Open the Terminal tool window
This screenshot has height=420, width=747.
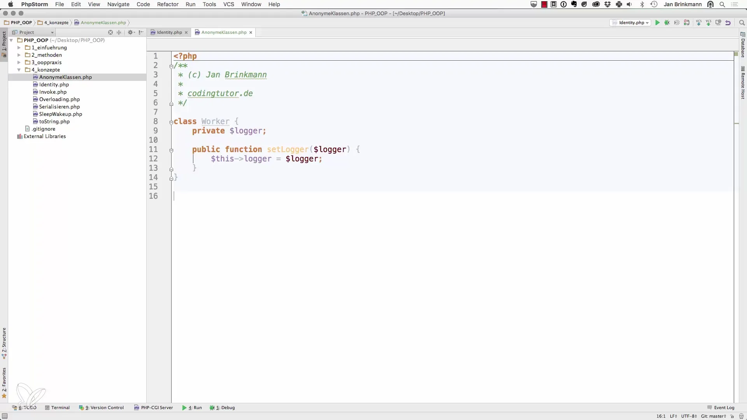click(x=57, y=408)
